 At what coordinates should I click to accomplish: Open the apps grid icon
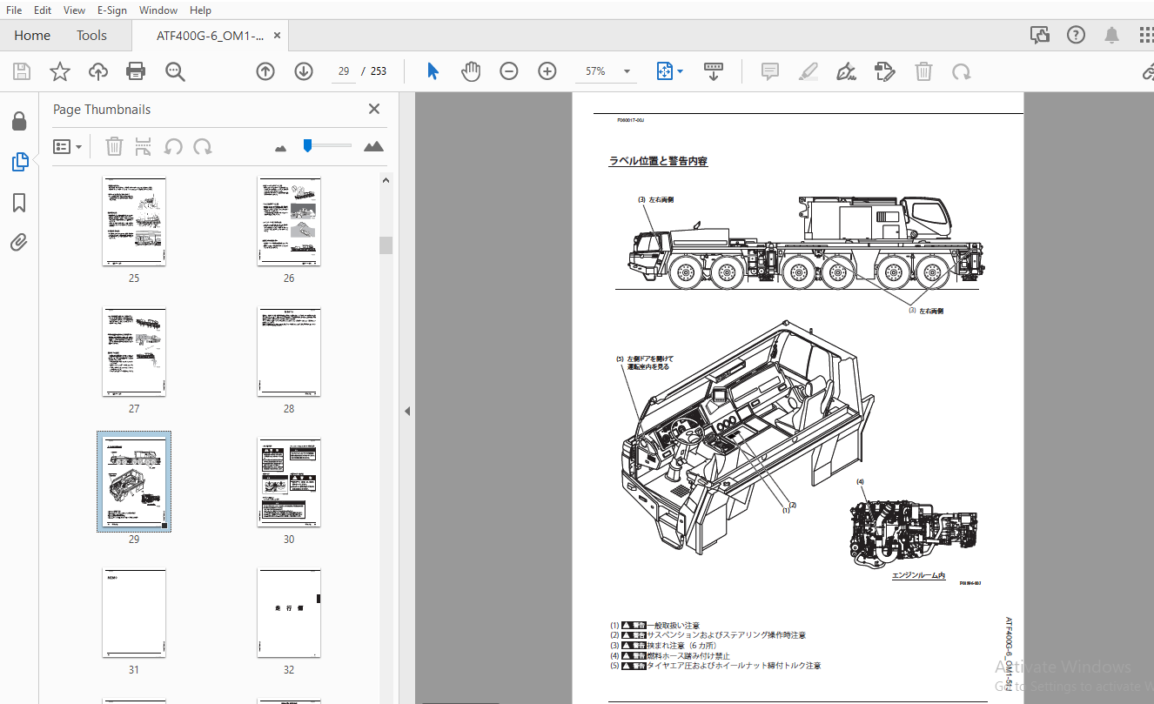click(x=1147, y=35)
